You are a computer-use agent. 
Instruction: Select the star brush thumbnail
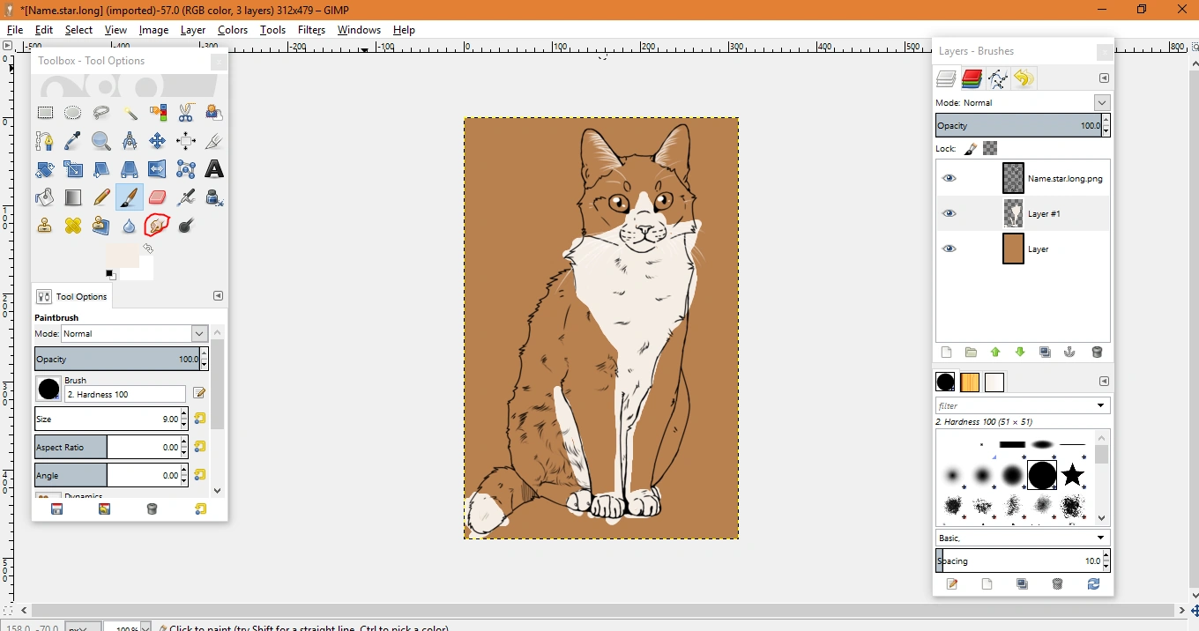pos(1072,476)
